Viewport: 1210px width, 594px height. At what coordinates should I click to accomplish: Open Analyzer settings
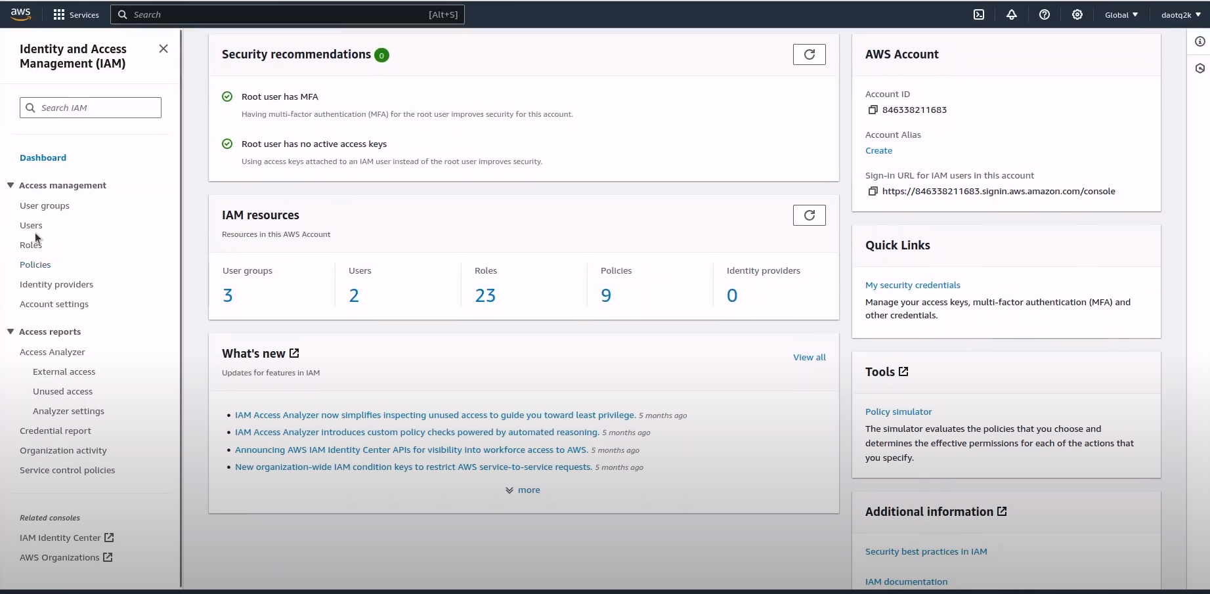click(x=68, y=411)
